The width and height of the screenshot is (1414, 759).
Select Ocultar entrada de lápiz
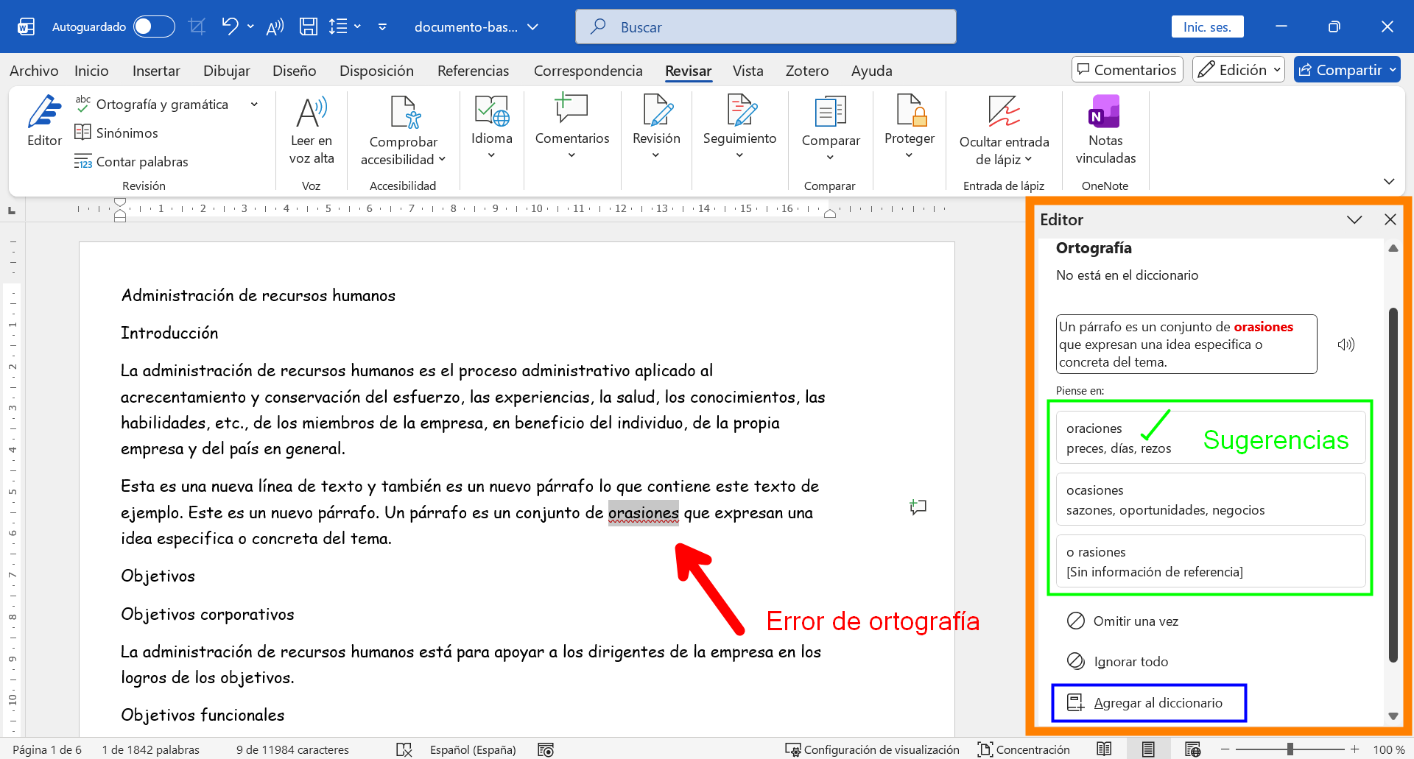click(1003, 129)
